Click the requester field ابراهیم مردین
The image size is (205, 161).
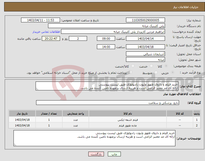tap(113, 32)
